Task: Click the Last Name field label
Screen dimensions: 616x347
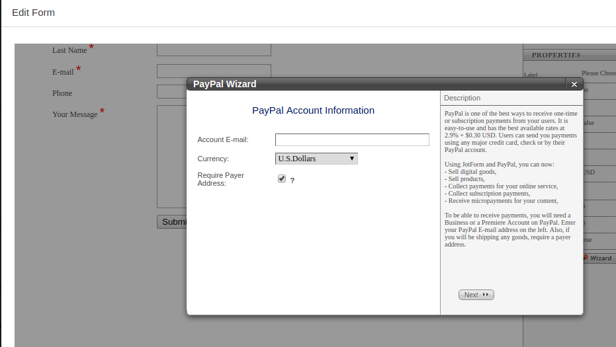Action: pyautogui.click(x=69, y=50)
